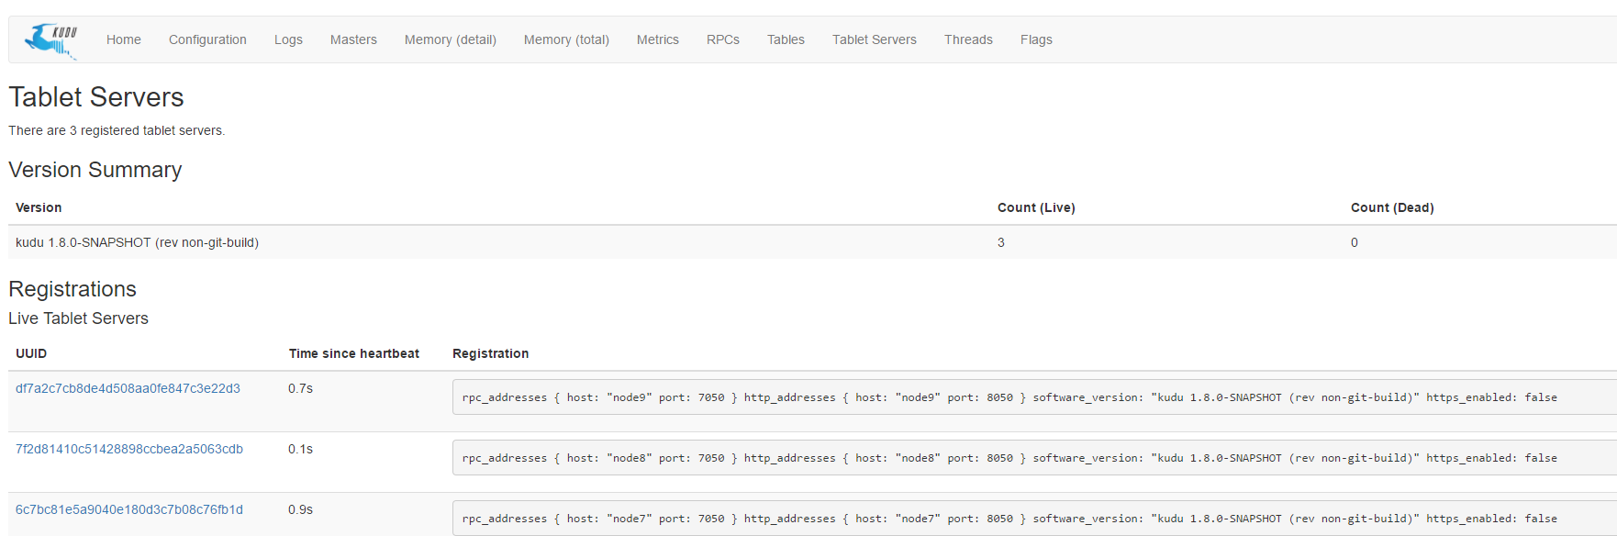The image size is (1617, 536).
Task: Click the Version Summary heading
Action: coord(95,170)
